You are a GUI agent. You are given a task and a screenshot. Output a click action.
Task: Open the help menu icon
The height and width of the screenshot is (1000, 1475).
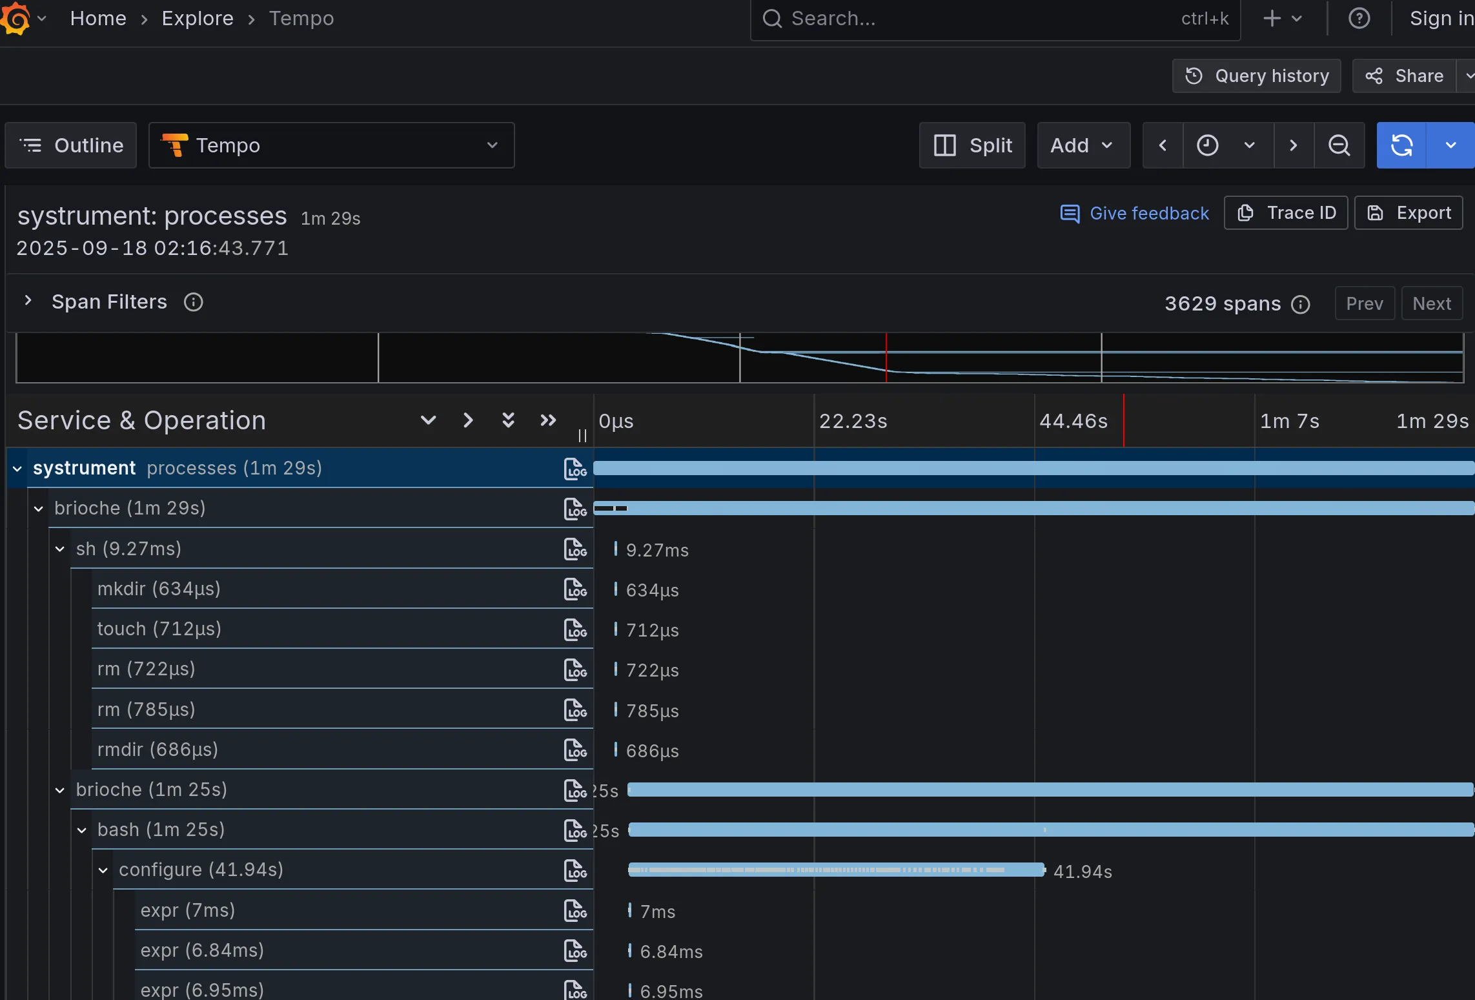click(x=1359, y=18)
